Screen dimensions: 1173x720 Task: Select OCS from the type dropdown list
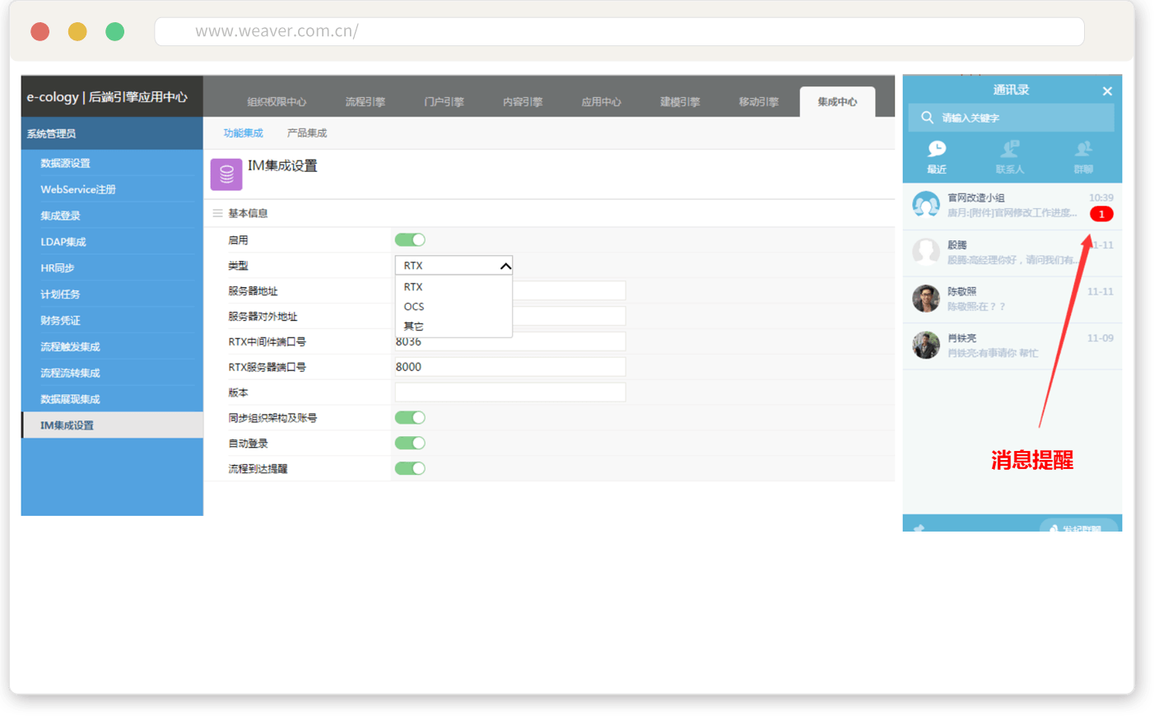[414, 306]
